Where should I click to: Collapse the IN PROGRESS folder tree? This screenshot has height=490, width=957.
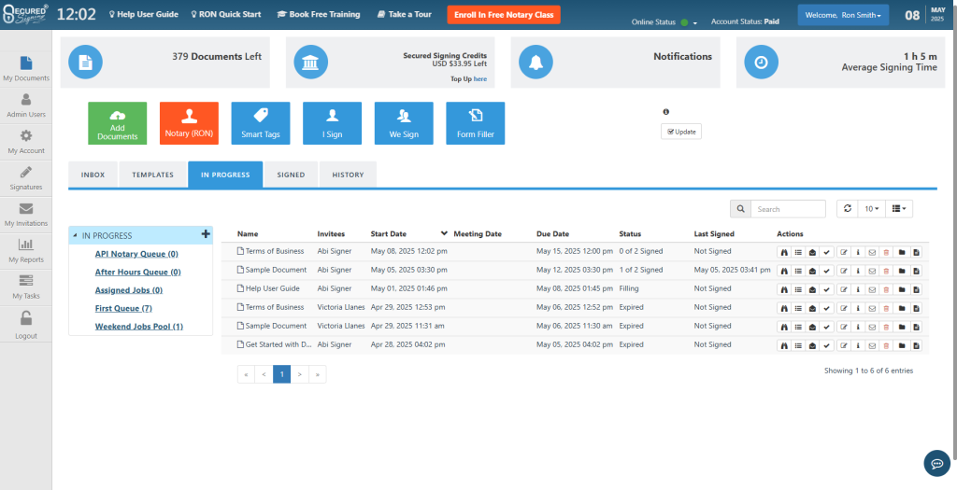tap(75, 235)
